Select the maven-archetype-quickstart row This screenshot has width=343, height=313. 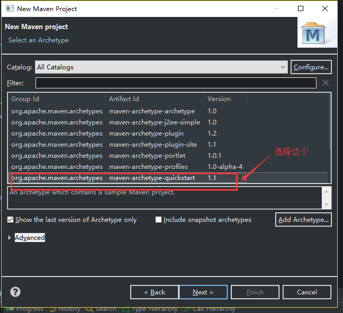coord(169,178)
